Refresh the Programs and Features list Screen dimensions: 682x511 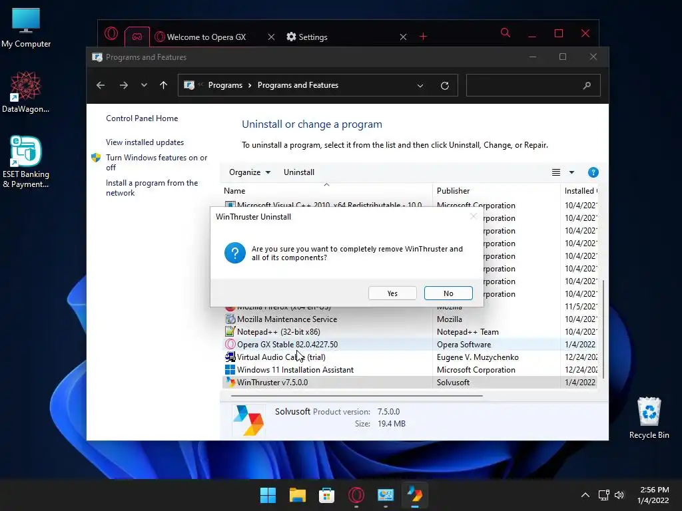click(x=444, y=86)
